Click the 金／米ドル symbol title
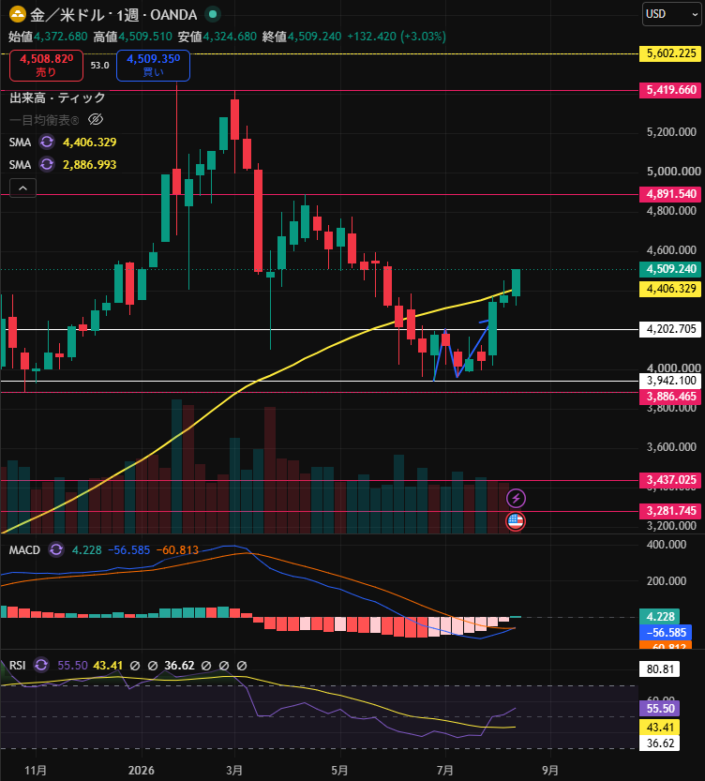Image resolution: width=705 pixels, height=781 pixels. pyautogui.click(x=67, y=15)
